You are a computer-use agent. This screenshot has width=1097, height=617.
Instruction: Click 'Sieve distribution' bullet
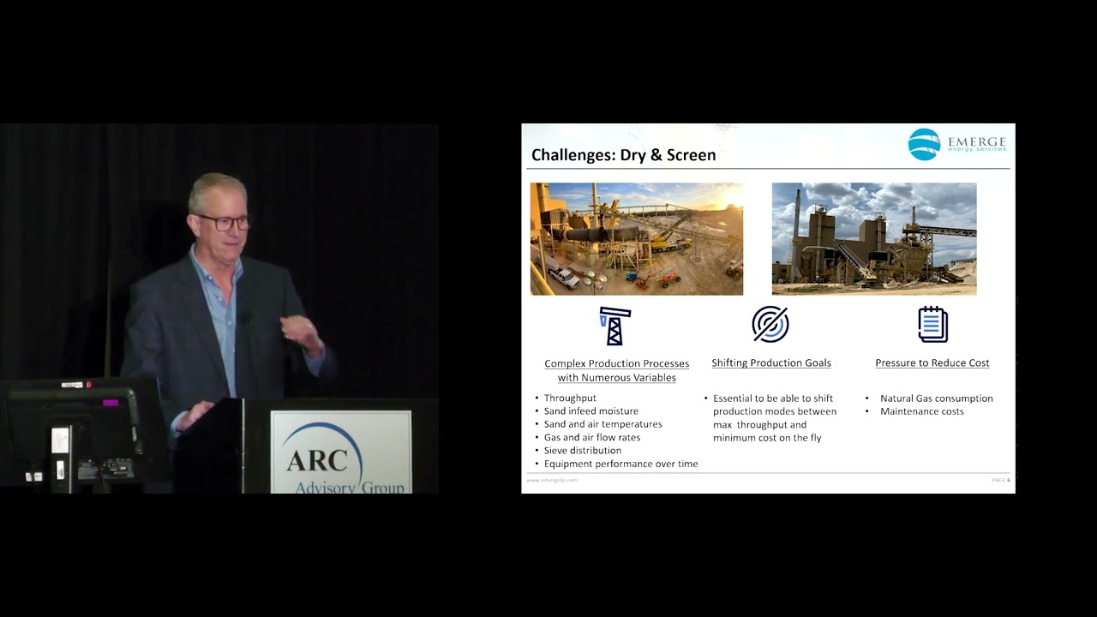[x=582, y=450]
